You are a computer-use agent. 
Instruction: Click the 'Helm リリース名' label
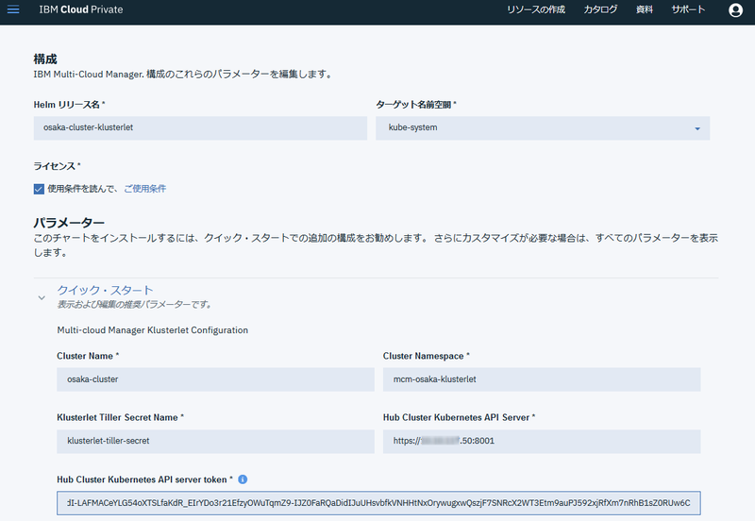(x=69, y=105)
